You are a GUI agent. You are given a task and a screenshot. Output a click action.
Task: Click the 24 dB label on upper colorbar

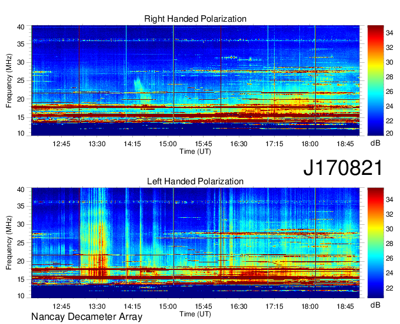click(x=389, y=106)
